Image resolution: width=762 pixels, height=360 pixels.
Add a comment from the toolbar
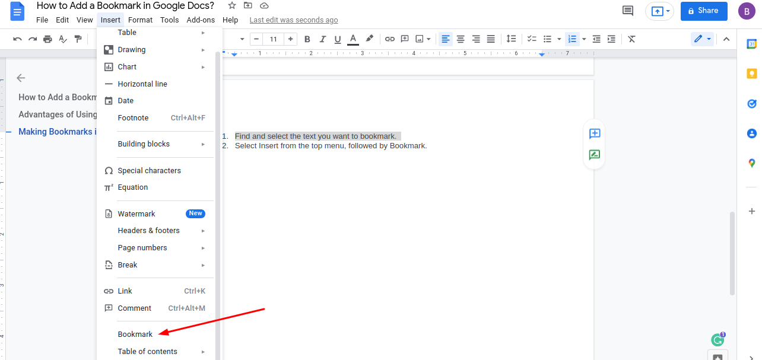click(x=405, y=39)
